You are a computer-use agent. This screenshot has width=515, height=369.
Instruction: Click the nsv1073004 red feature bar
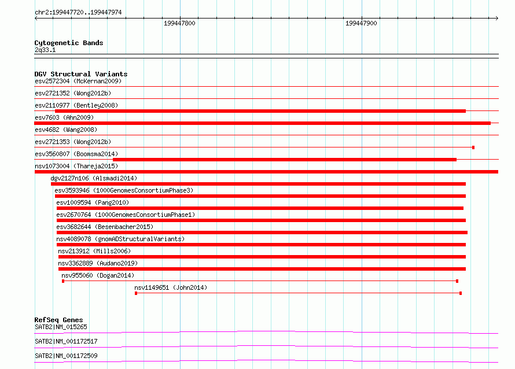click(x=266, y=172)
